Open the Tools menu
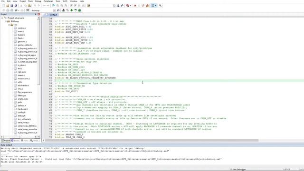The image size is (304, 171). [x=58, y=1]
